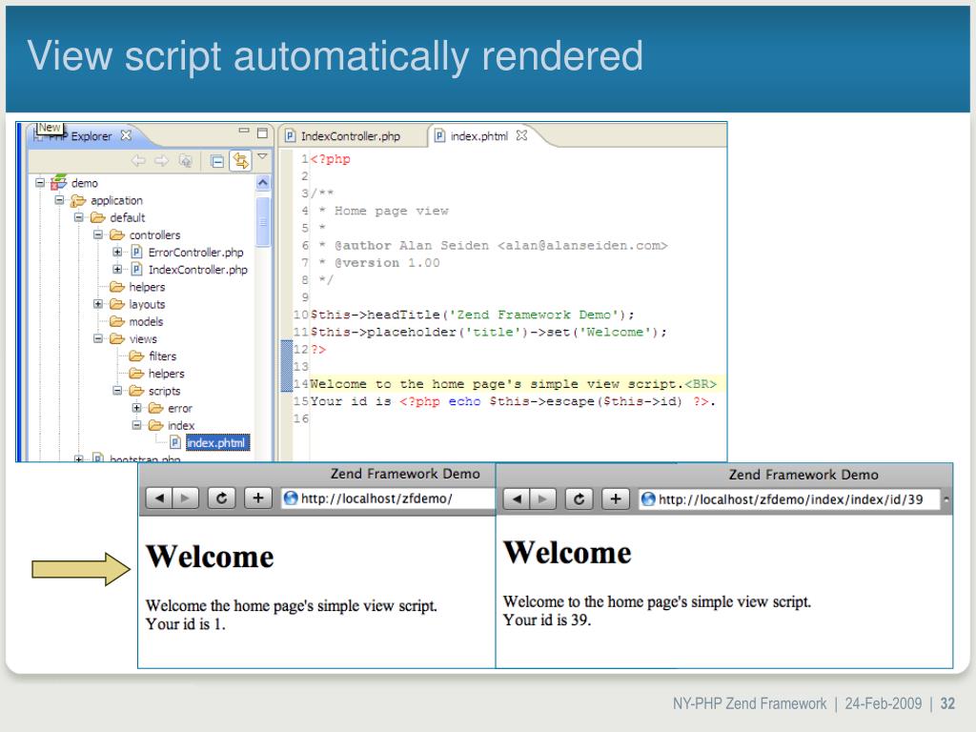Click the Forward arrow in PHP Explorer toolbar

click(x=161, y=161)
